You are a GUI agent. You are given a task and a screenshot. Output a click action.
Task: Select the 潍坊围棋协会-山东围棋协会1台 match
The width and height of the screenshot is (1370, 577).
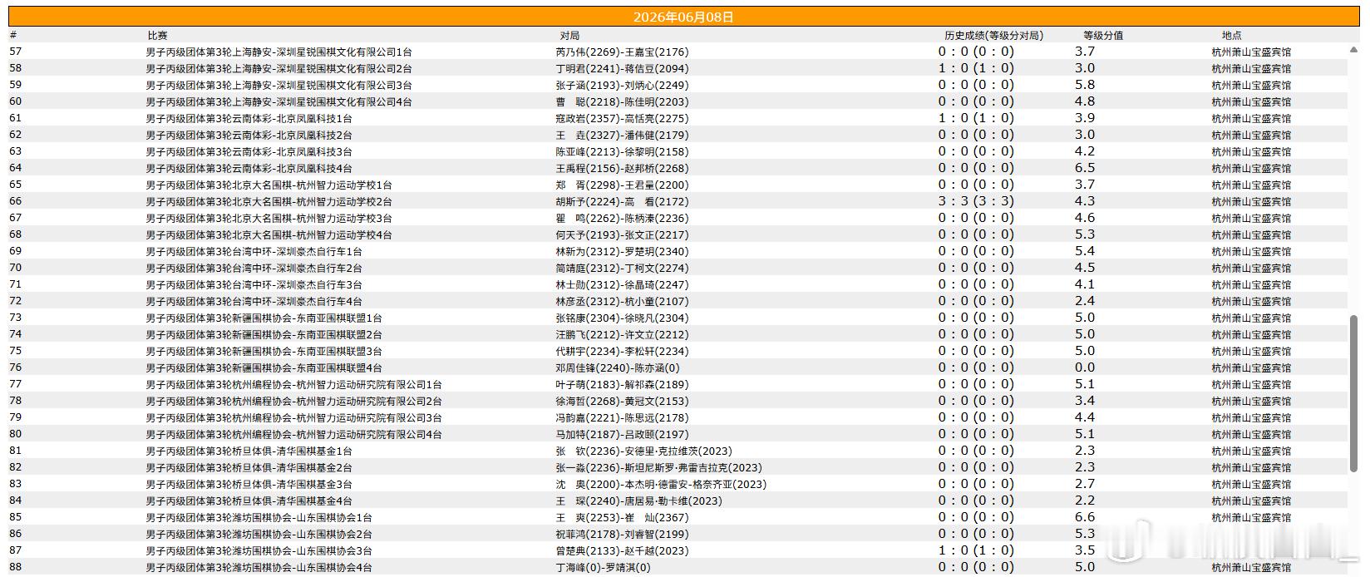click(259, 517)
